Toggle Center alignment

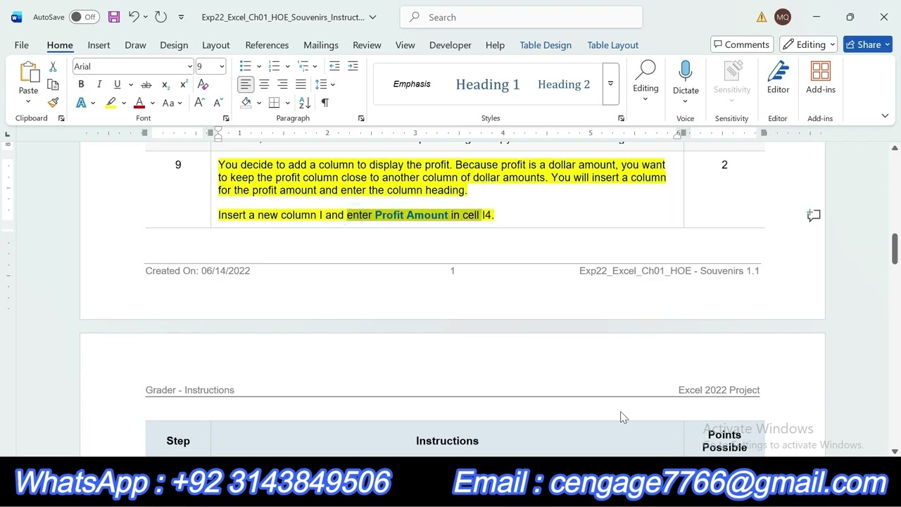click(x=264, y=84)
